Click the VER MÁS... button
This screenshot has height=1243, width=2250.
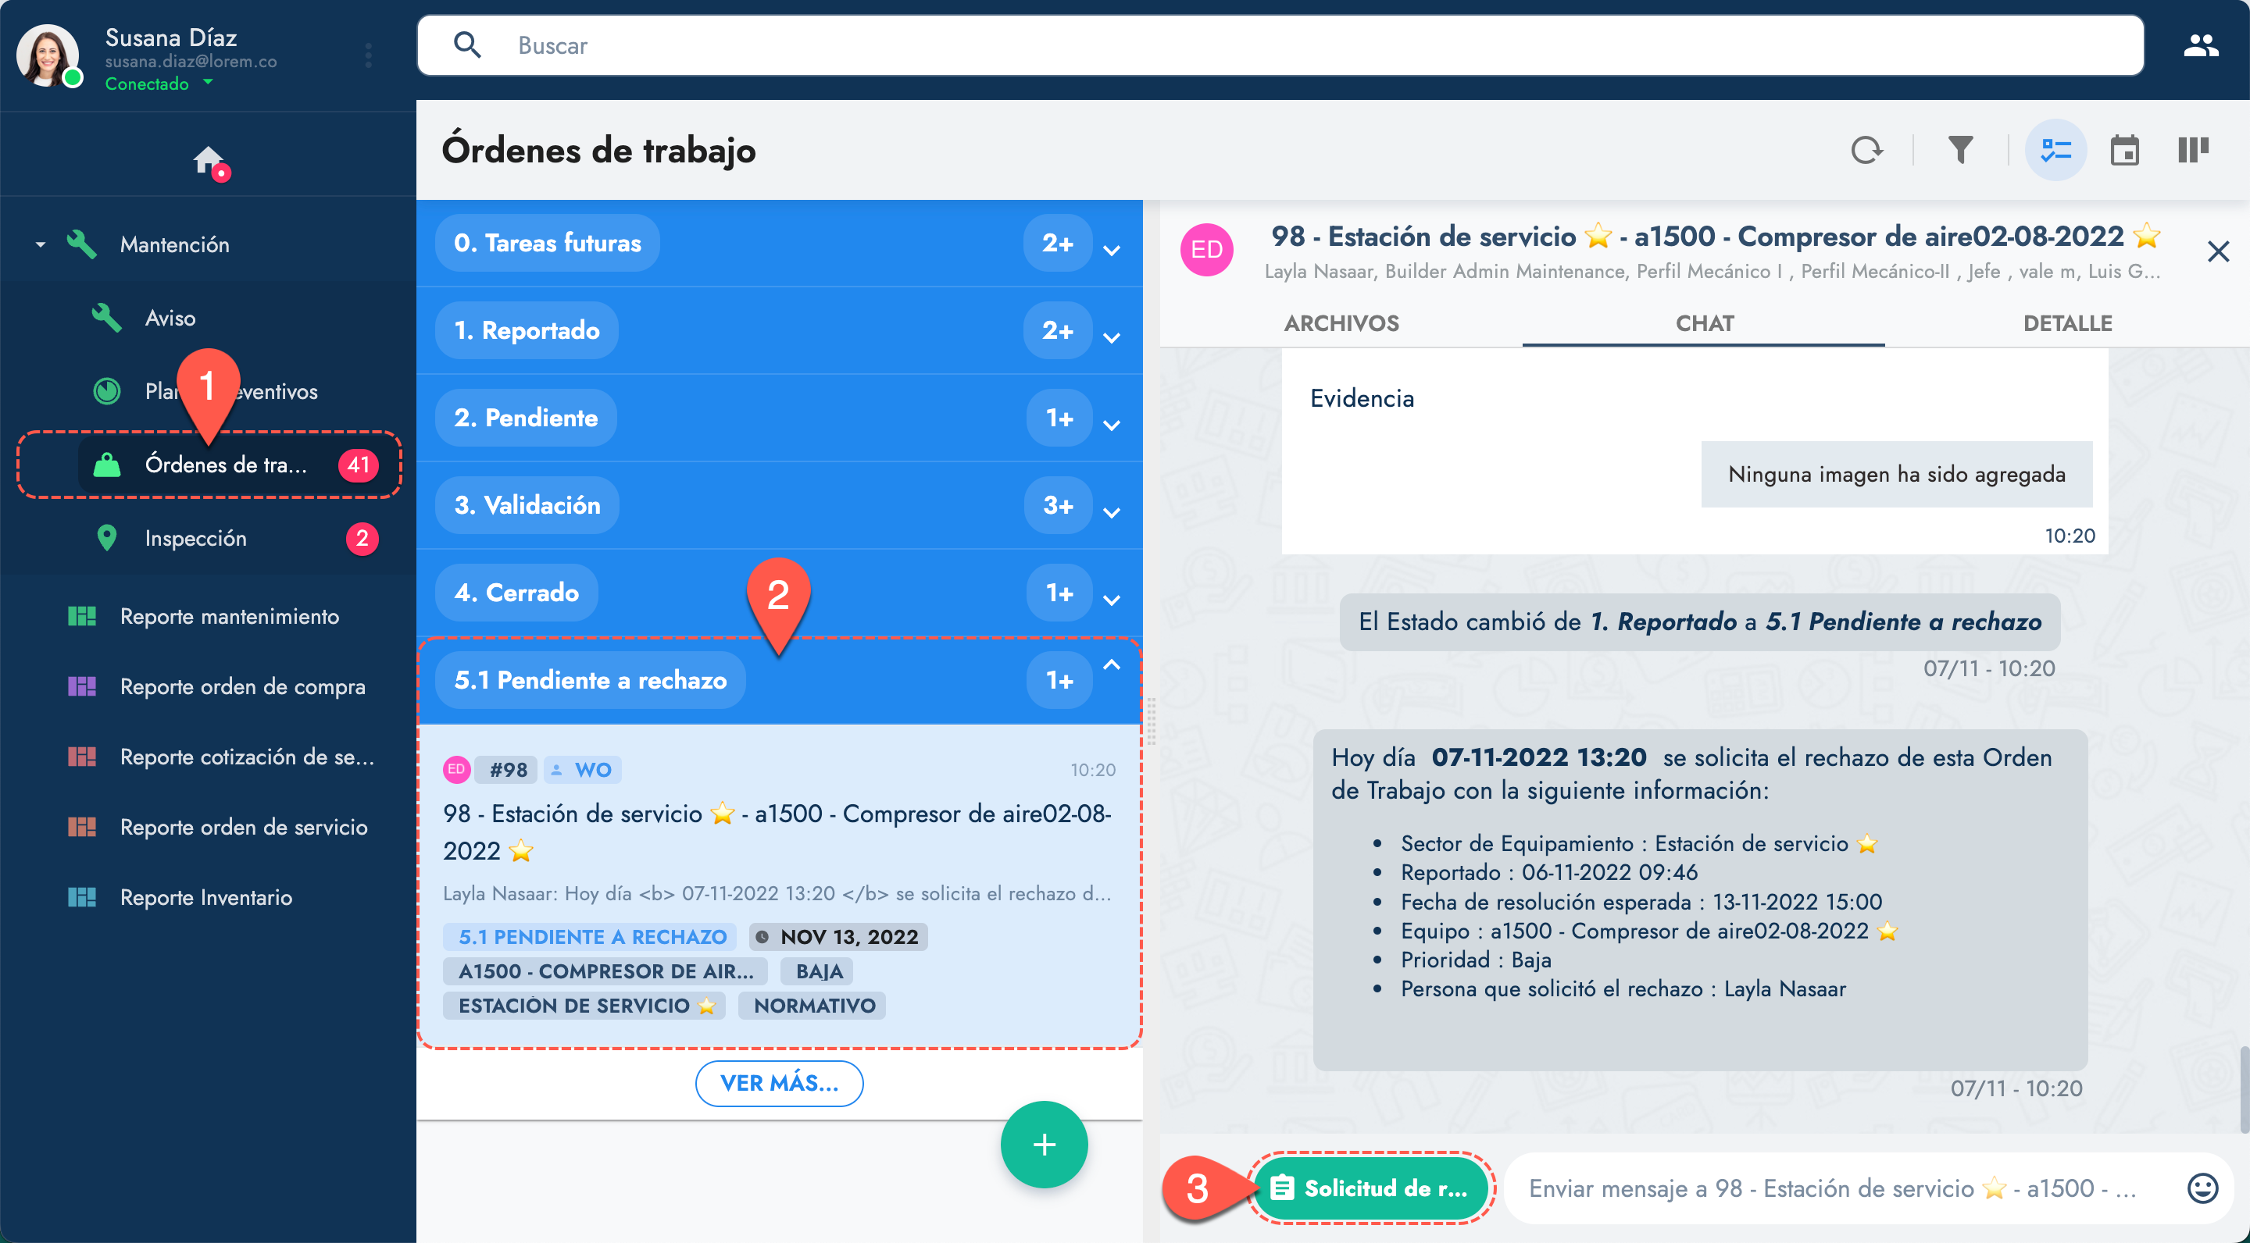coord(779,1083)
